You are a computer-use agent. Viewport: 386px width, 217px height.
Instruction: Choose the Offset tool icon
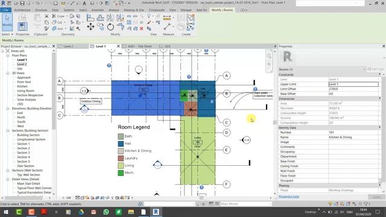pyautogui.click(x=100, y=17)
